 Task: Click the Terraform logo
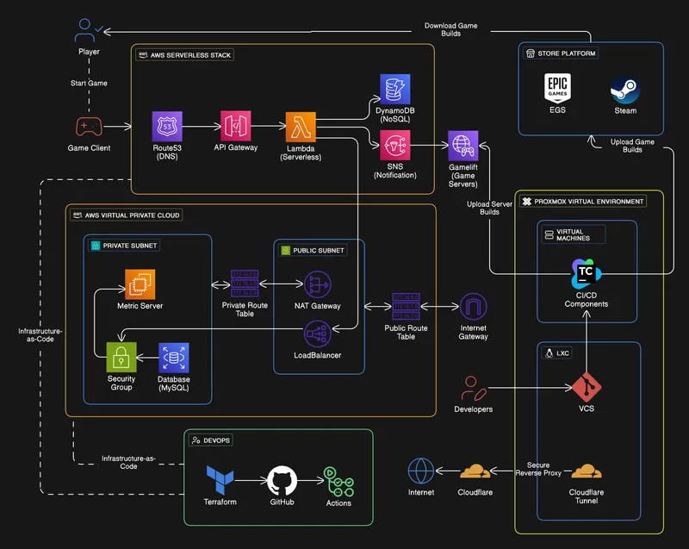[220, 480]
